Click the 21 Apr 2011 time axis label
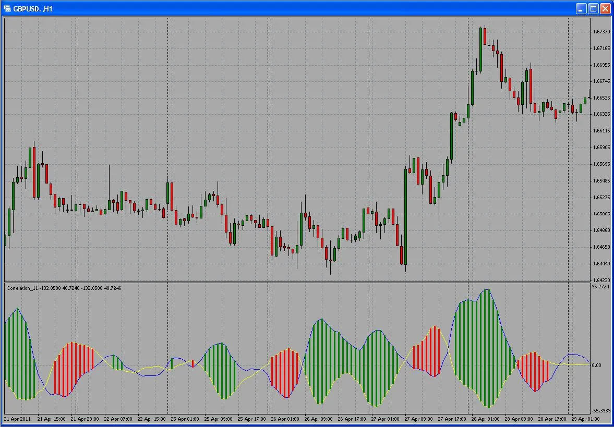The width and height of the screenshot is (614, 427). click(x=17, y=419)
